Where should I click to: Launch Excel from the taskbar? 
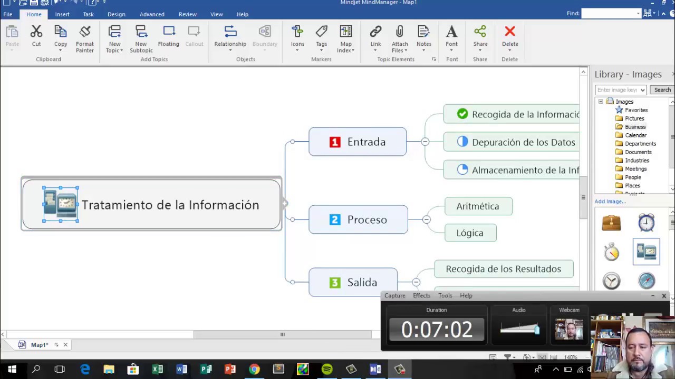point(157,370)
